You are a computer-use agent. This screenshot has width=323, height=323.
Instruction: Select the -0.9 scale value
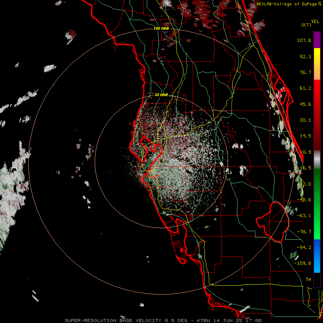pyautogui.click(x=305, y=152)
